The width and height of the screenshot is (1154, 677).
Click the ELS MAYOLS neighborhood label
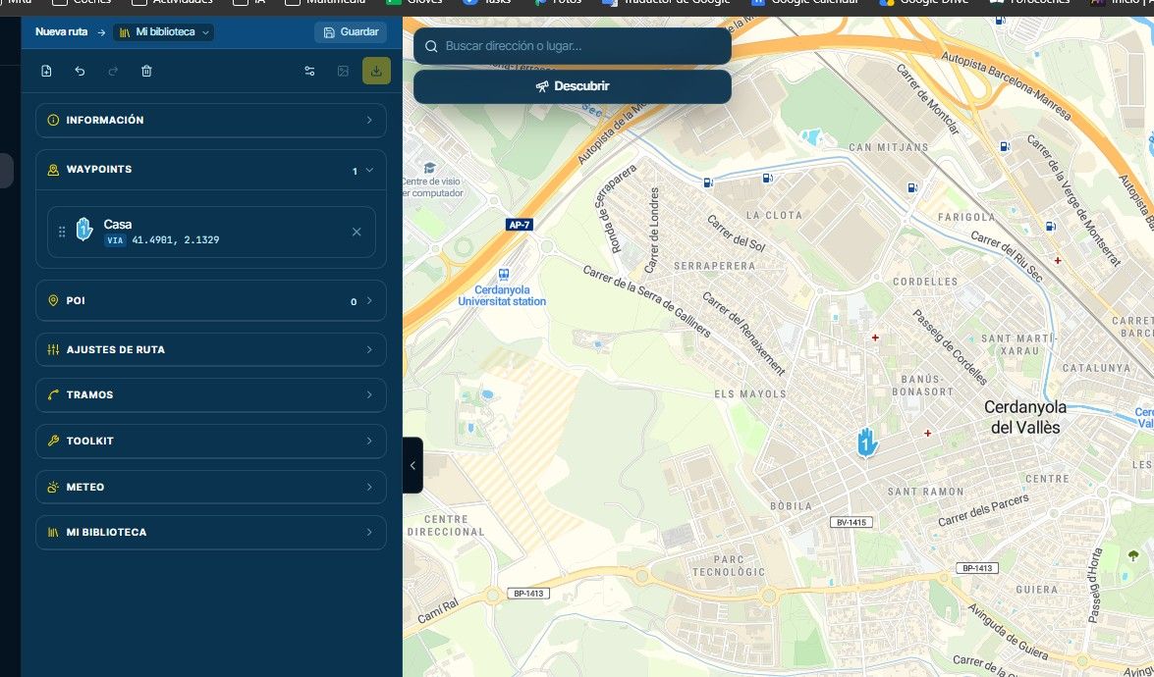tap(750, 394)
